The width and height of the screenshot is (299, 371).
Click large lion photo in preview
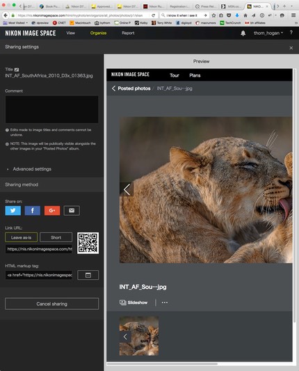tap(206, 190)
